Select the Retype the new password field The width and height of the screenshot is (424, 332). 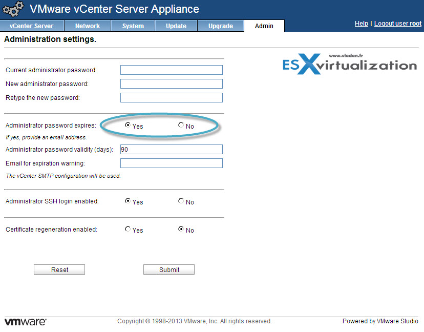[172, 97]
